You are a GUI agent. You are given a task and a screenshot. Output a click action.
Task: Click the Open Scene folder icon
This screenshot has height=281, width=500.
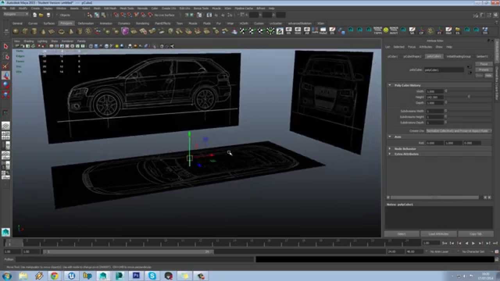tap(41, 15)
